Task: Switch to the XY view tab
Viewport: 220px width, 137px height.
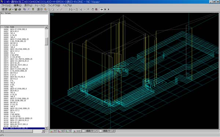Action: click(x=54, y=131)
